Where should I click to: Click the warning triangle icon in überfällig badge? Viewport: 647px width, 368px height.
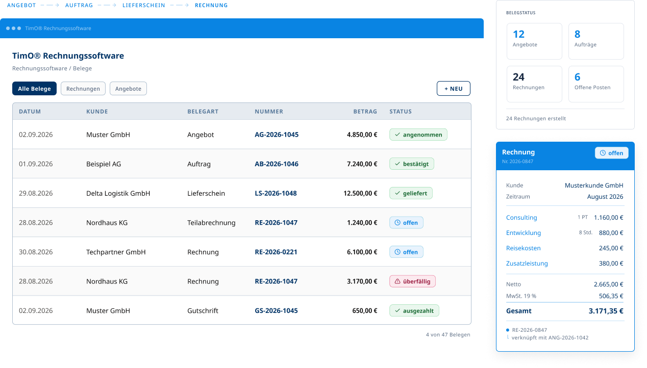tap(397, 281)
